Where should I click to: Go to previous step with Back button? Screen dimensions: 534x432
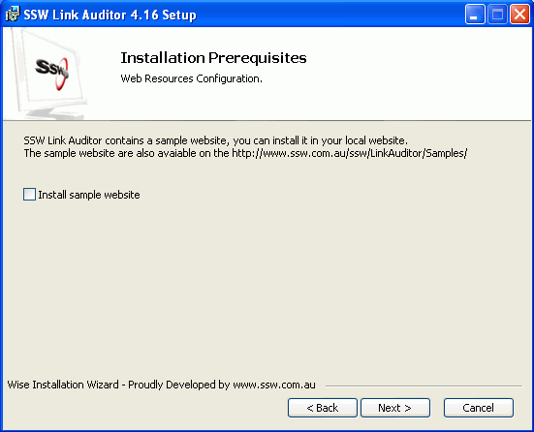323,408
